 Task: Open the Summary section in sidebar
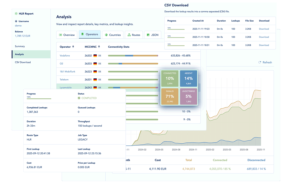[20, 46]
